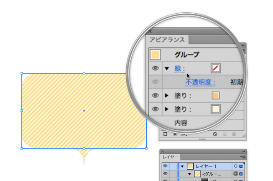Image resolution: width=273 pixels, height=181 pixels.
Task: Toggle the lock column for <グルー… row
Action: click(173, 174)
